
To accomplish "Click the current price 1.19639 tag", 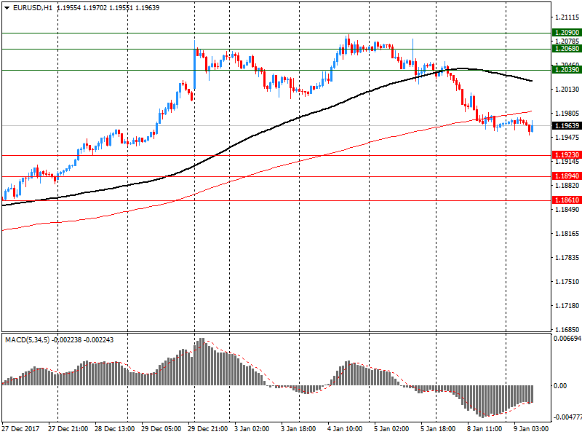I will [x=566, y=126].
